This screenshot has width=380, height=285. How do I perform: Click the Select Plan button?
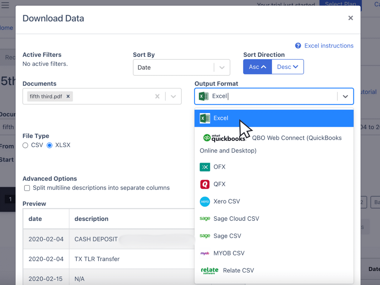pyautogui.click(x=340, y=5)
